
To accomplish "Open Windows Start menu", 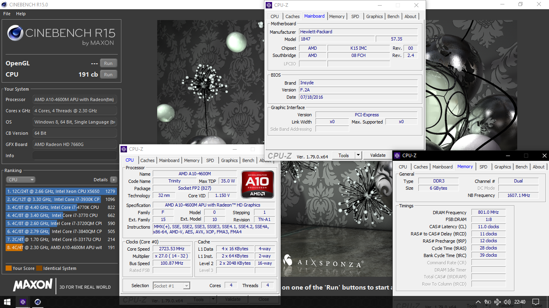I will click(x=7, y=302).
